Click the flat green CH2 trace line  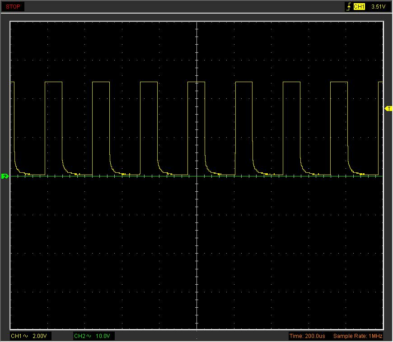pyautogui.click(x=136, y=176)
